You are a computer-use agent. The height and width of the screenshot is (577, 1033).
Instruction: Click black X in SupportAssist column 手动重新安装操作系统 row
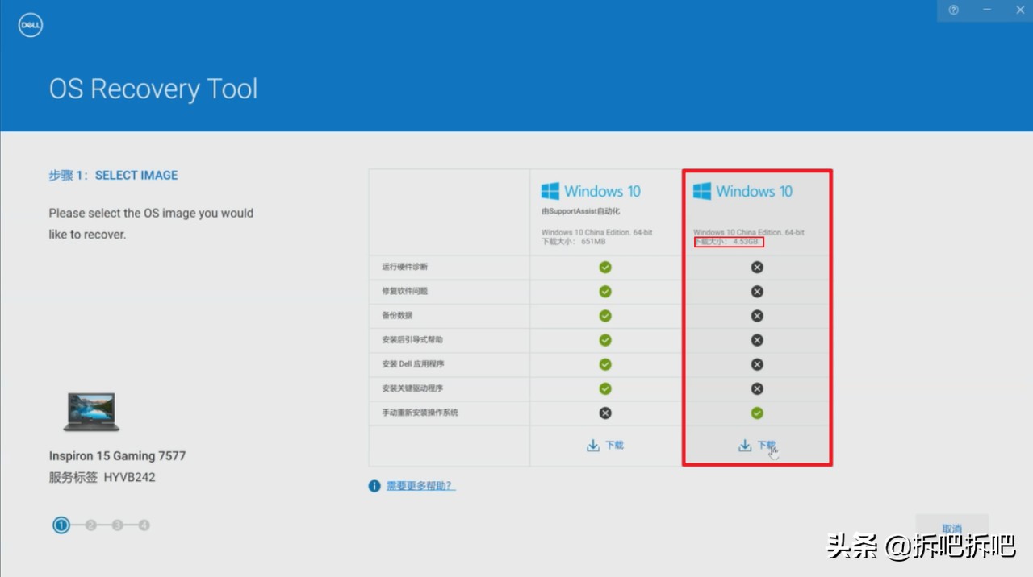point(605,413)
